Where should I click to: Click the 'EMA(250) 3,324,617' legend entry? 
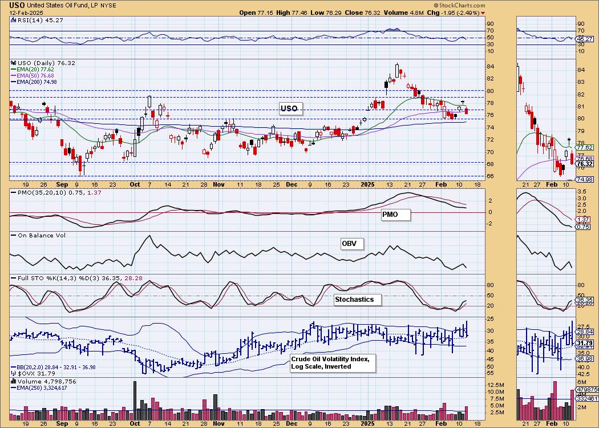click(40, 388)
